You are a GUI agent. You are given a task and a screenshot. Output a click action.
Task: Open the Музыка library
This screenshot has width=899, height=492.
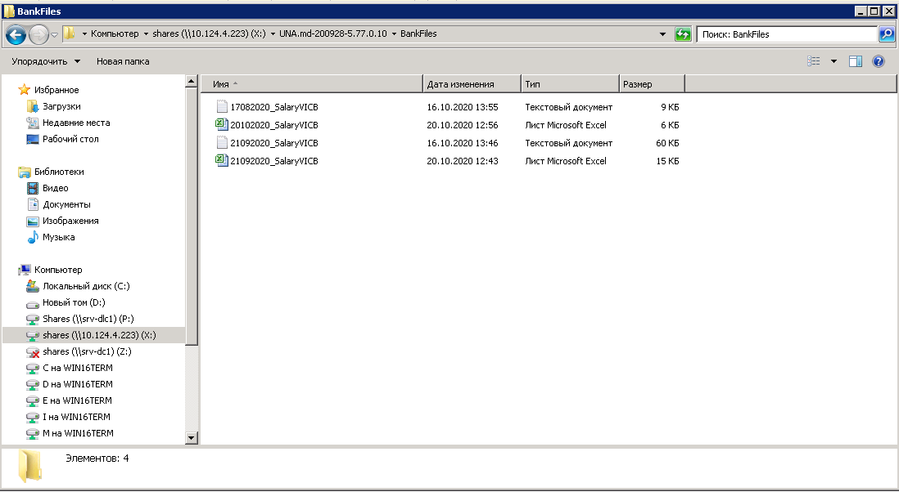(58, 237)
